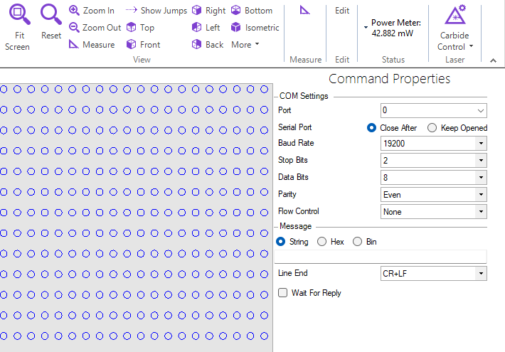Select the Zoom Out tool
Image resolution: width=505 pixels, height=352 pixels.
click(x=95, y=28)
